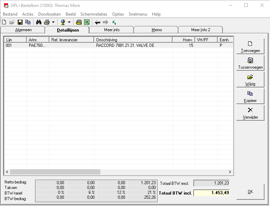Click the Hoev. column header
Screen dimensions: 270x206
(184, 40)
